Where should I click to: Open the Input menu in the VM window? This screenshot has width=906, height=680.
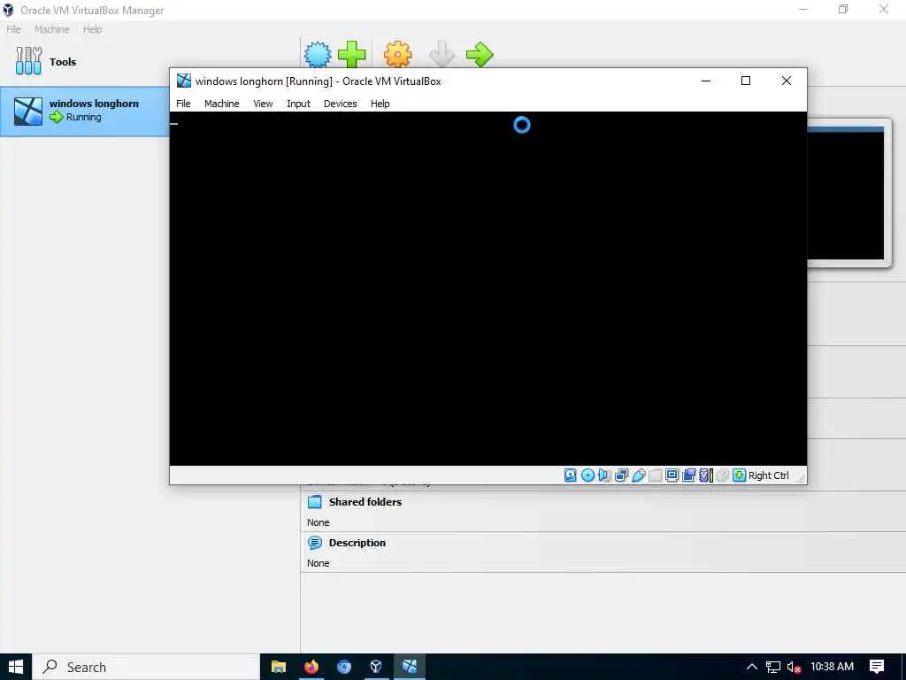pos(299,104)
